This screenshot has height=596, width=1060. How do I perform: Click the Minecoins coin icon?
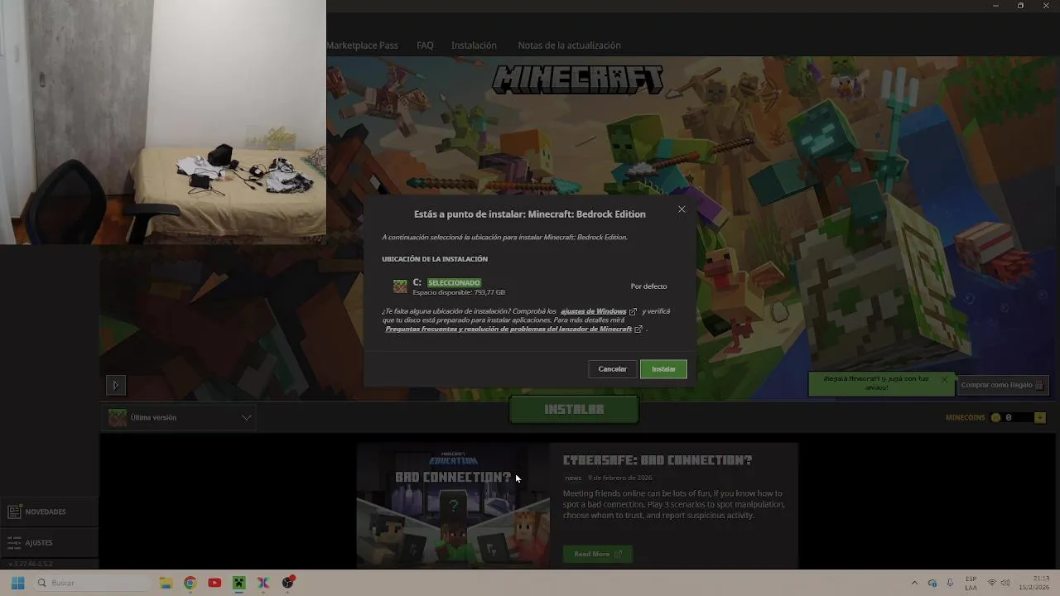[996, 417]
